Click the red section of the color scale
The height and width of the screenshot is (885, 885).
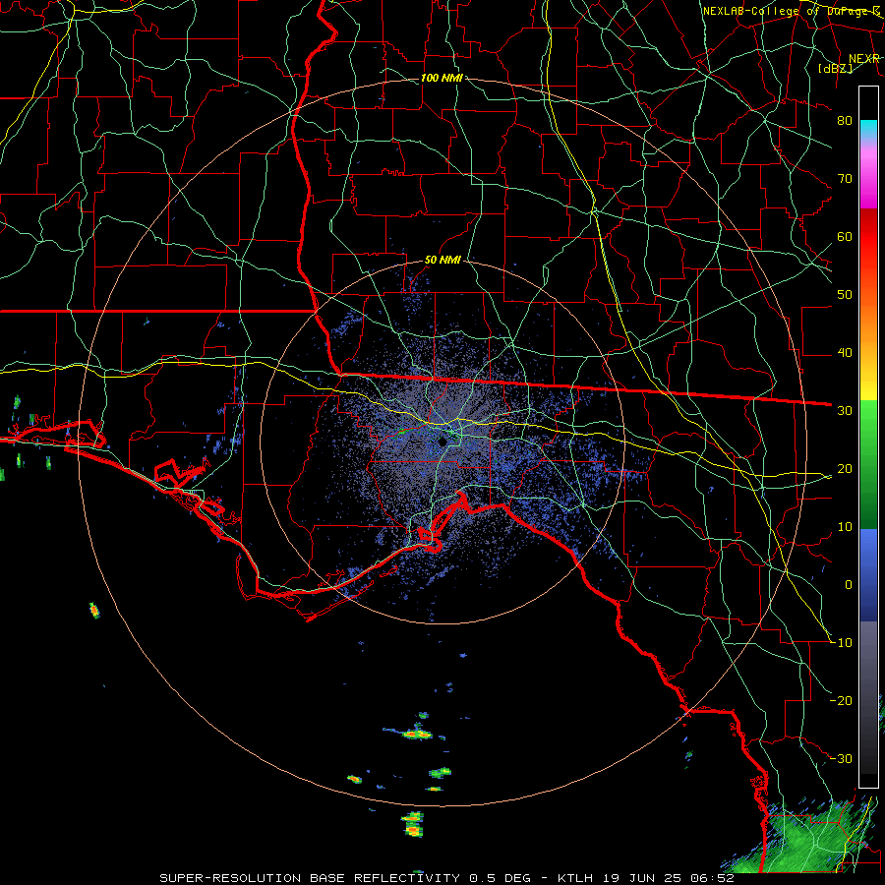tap(868, 238)
